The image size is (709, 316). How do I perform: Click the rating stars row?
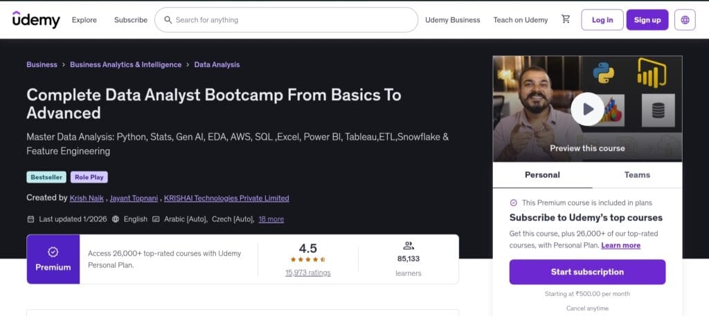pos(307,259)
